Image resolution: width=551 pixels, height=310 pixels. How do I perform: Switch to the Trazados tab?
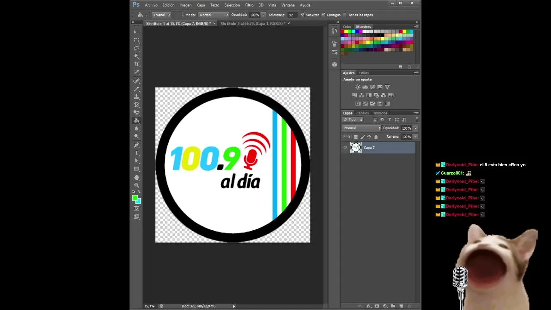[x=380, y=113]
